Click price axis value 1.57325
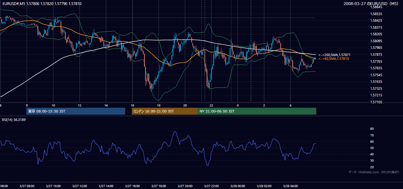Image resolution: width=403 pixels, height=189 pixels. pyautogui.click(x=377, y=89)
